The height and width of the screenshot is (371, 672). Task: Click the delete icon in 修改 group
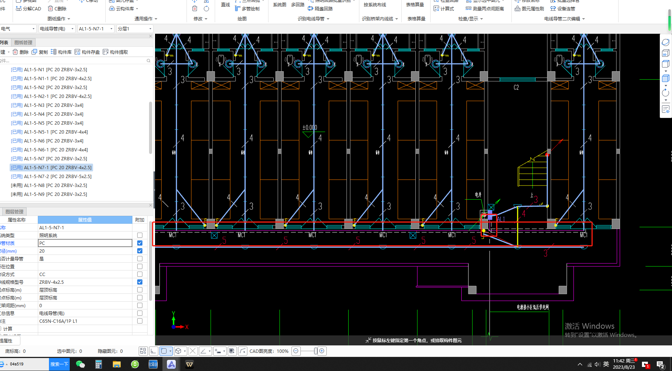195,9
